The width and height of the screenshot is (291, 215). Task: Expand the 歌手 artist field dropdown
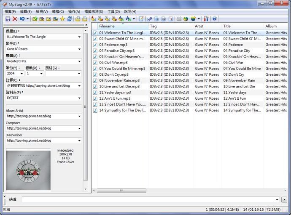pos(79,49)
